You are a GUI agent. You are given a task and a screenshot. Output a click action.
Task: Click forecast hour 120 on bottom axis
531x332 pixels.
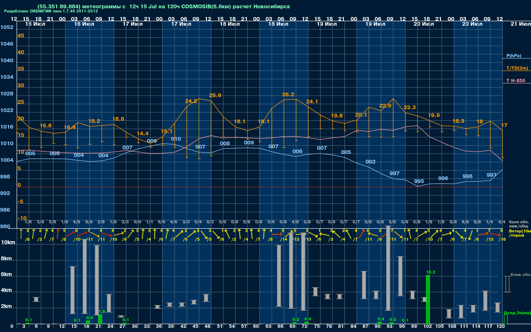[x=501, y=327]
